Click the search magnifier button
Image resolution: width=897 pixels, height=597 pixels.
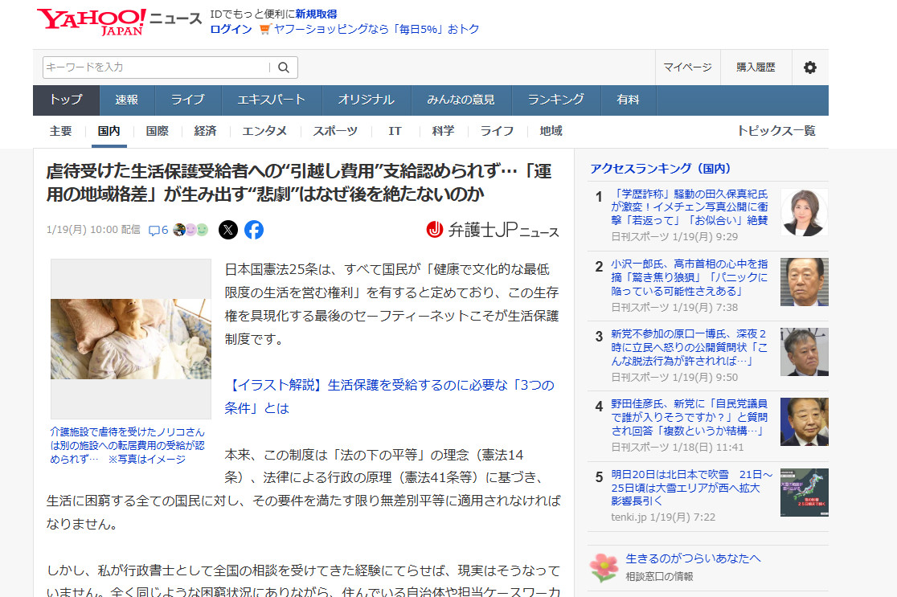(x=284, y=67)
